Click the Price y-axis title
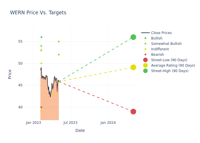Screen dimensions: 200x143 tap(10, 74)
